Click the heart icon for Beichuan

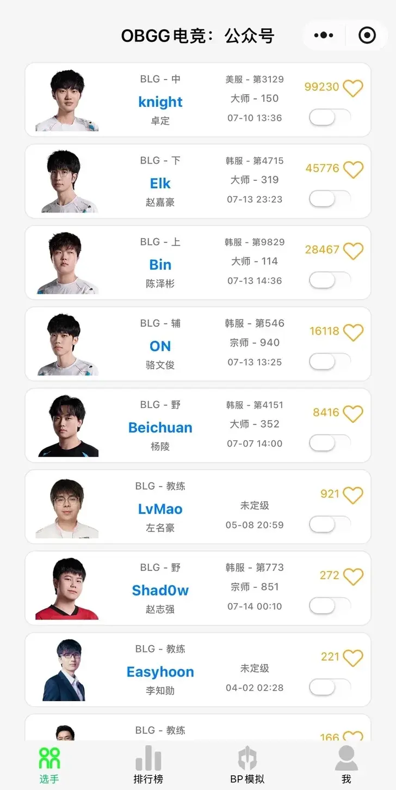[353, 414]
